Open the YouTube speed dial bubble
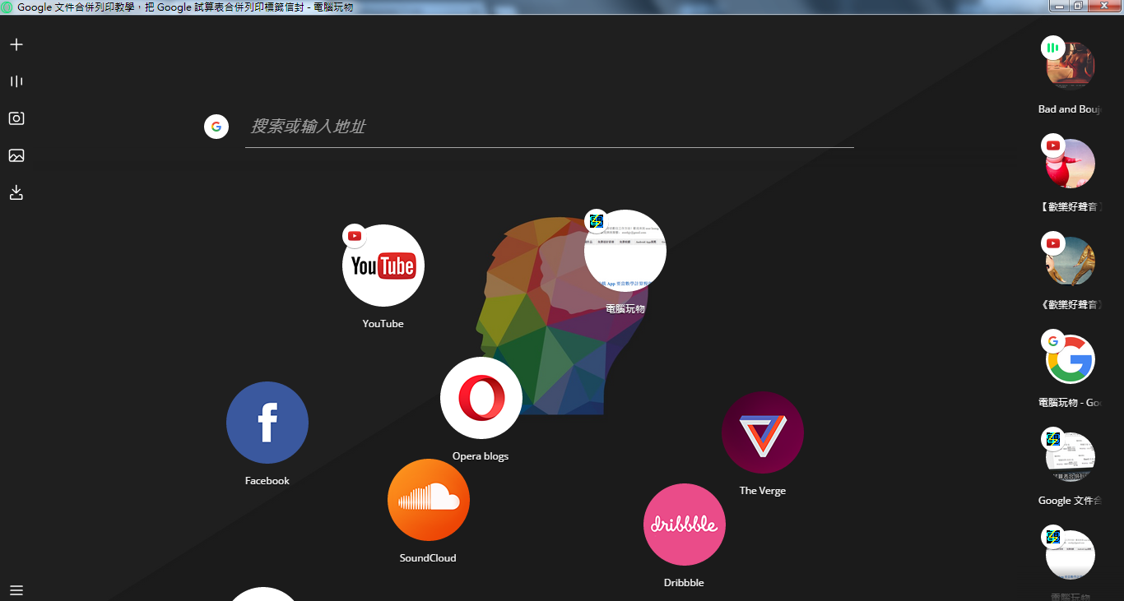 point(383,266)
